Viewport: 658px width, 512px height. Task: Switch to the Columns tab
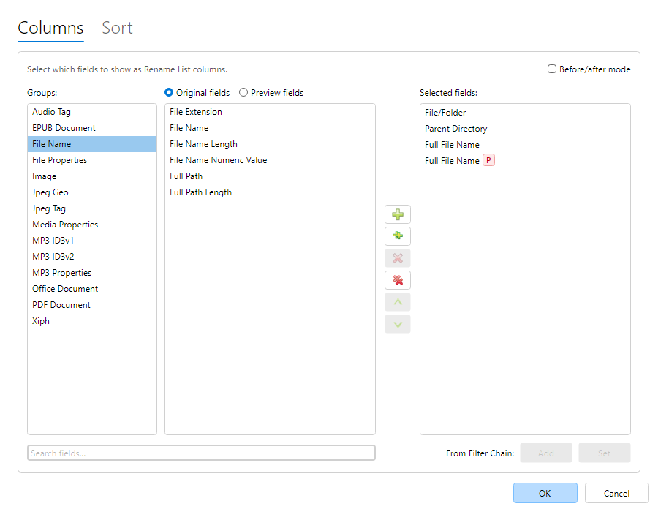coord(50,28)
